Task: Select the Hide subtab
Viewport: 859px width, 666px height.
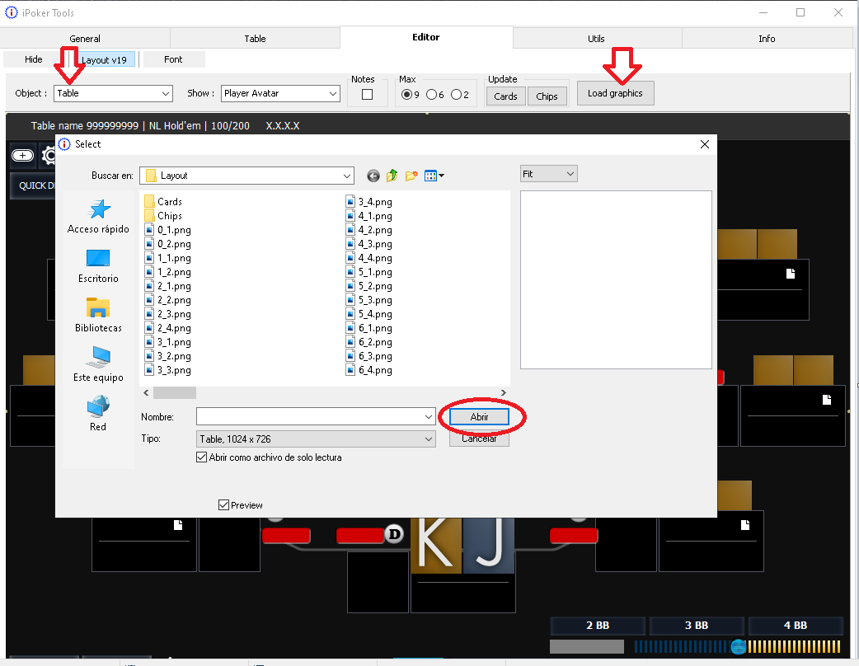Action: (34, 59)
